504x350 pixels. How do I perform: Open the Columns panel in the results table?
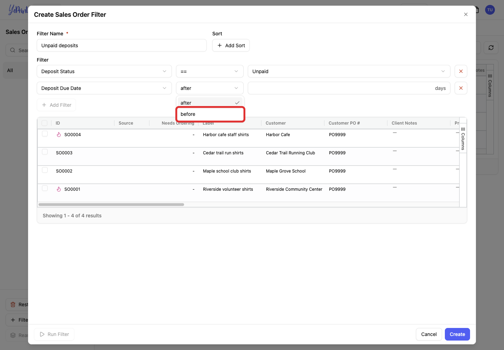pyautogui.click(x=463, y=138)
